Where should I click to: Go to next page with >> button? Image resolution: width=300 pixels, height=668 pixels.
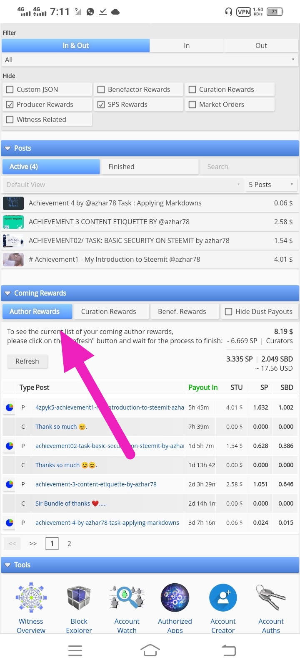click(33, 544)
